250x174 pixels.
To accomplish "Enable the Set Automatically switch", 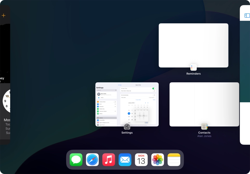I will click(x=154, y=95).
